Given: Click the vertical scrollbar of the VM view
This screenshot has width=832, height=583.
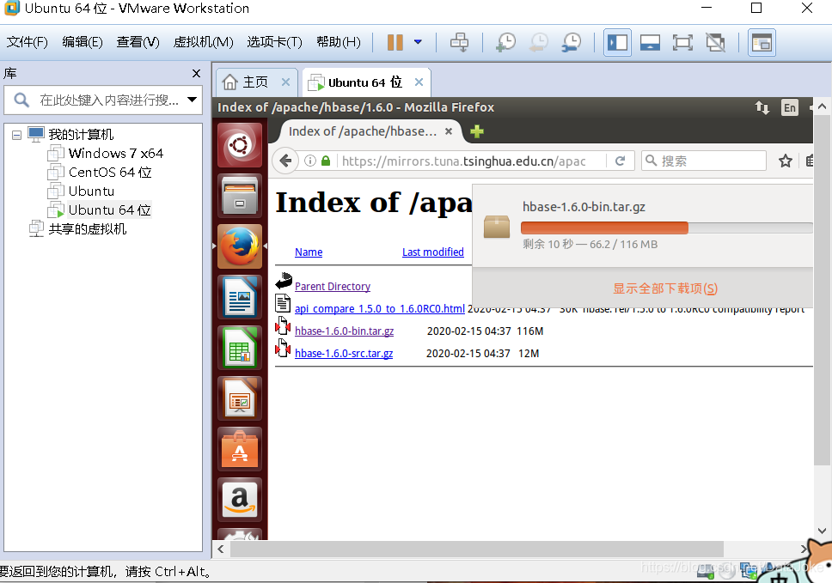Looking at the screenshot, I should 822,292.
